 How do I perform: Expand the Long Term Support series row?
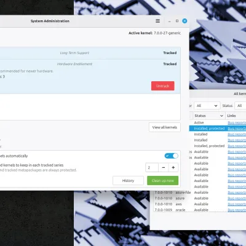[x=90, y=53]
